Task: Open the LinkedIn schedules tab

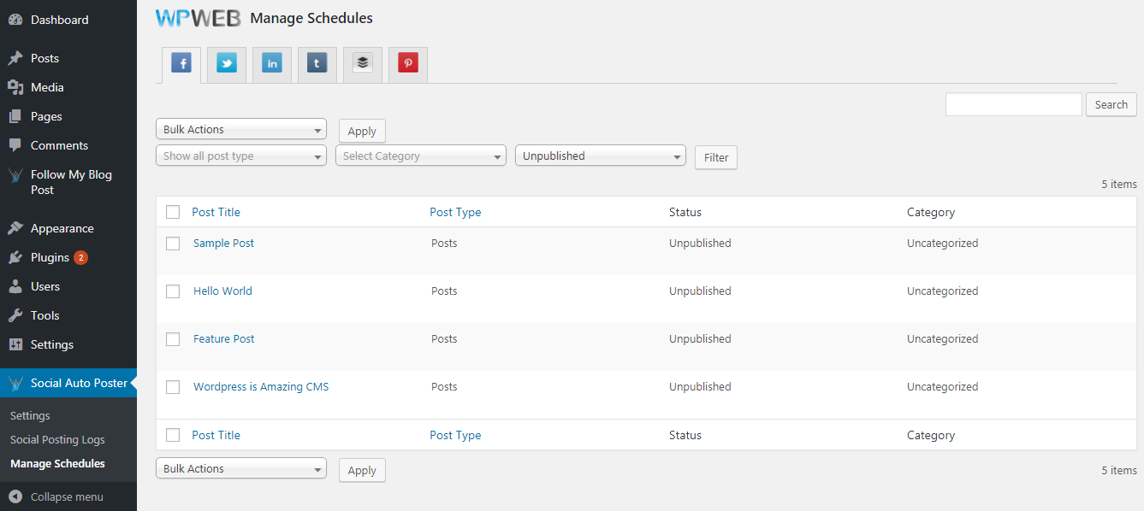Action: pyautogui.click(x=272, y=63)
